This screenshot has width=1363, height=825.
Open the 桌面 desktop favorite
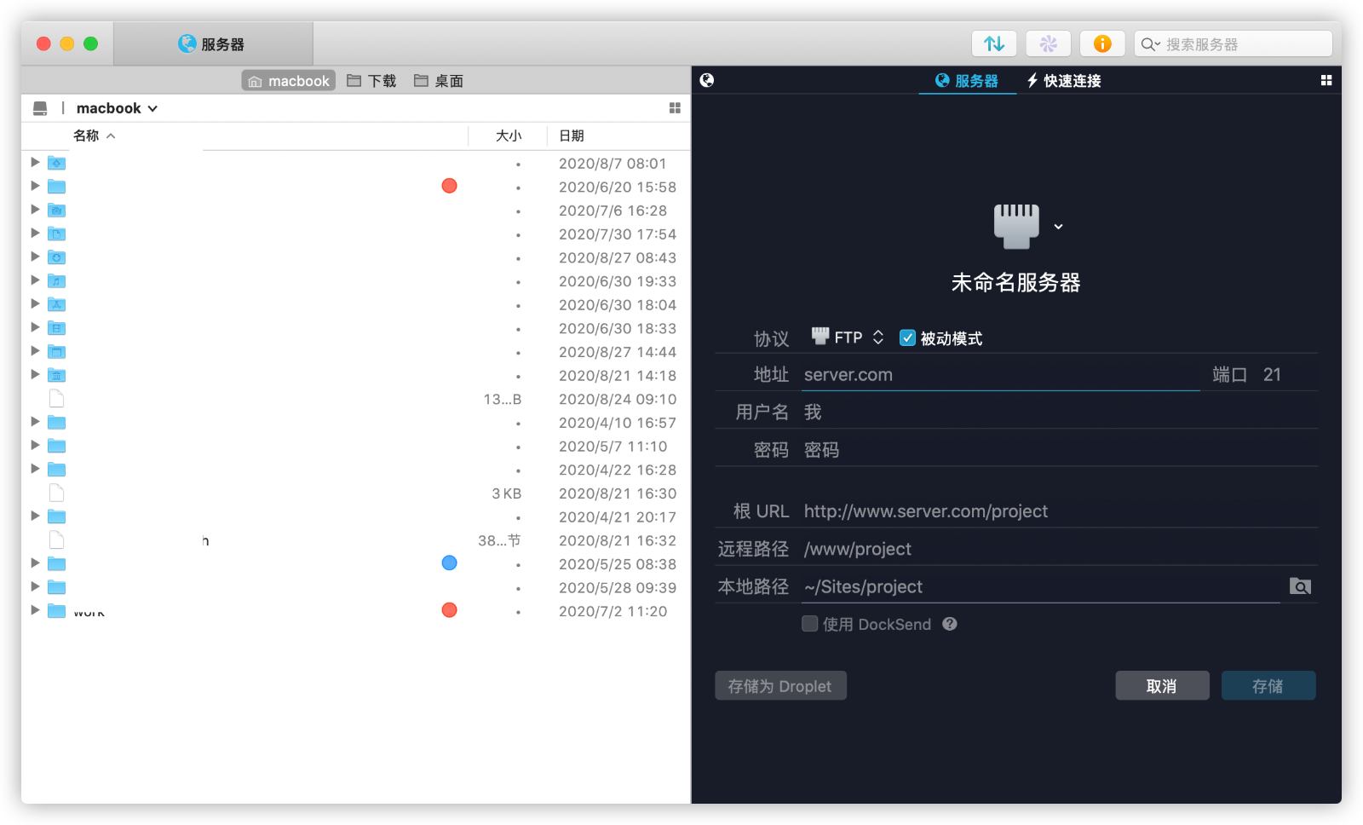pos(439,81)
